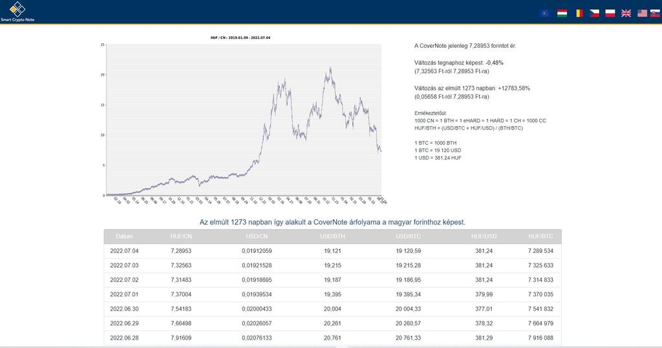Select the European Union flag

pos(544,13)
